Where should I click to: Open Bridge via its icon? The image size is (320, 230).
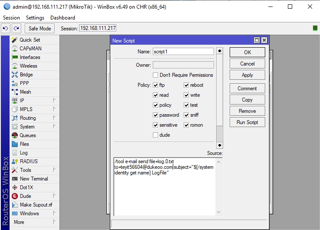coord(15,75)
